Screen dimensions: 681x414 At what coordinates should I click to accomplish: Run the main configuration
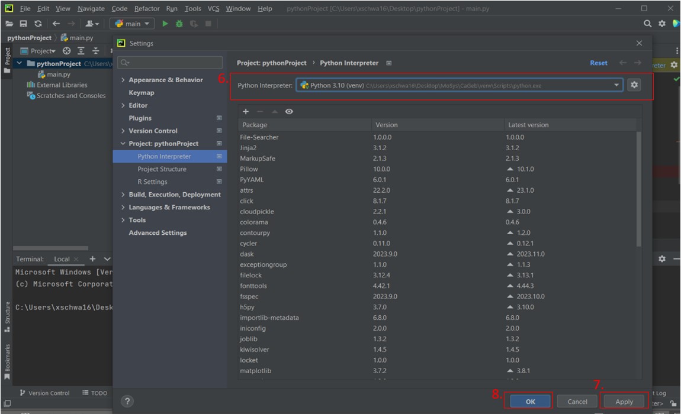point(165,24)
